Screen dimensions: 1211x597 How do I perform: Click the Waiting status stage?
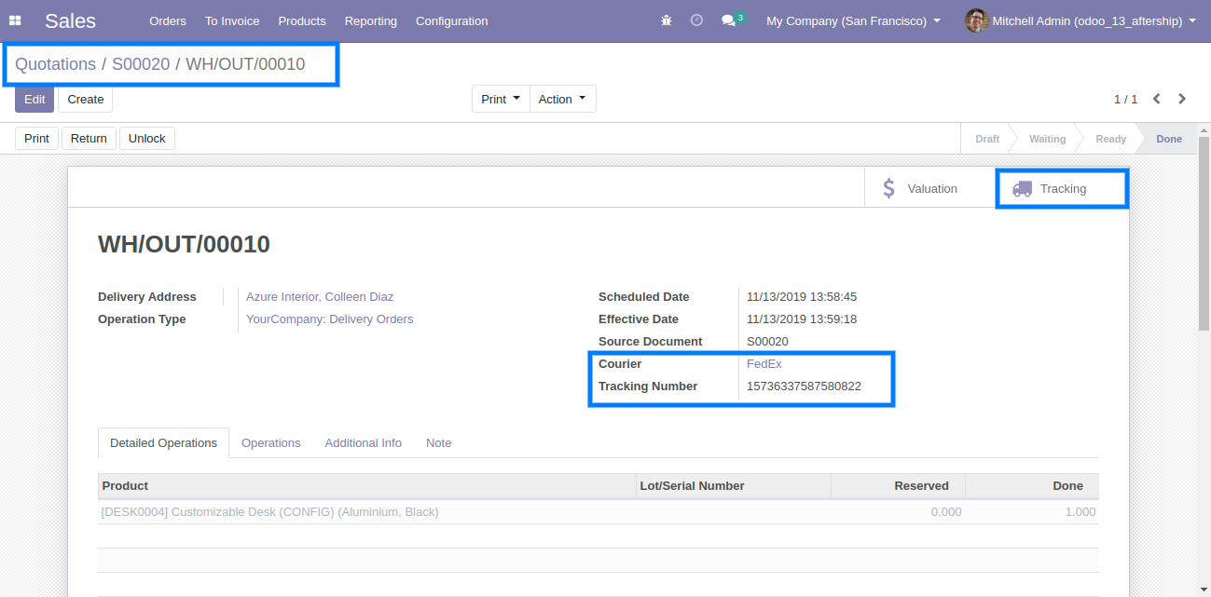click(x=1047, y=139)
